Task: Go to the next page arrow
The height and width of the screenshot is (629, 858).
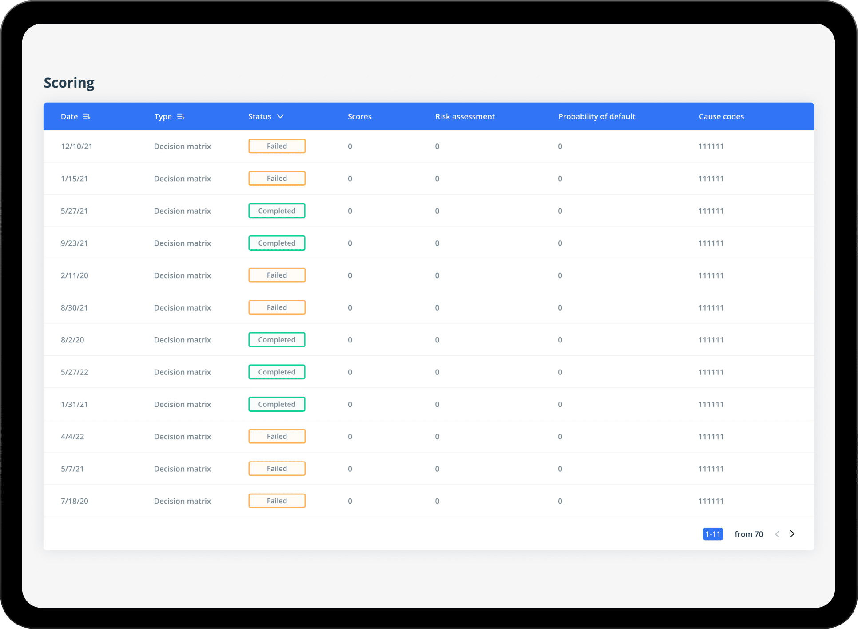Action: [x=792, y=534]
